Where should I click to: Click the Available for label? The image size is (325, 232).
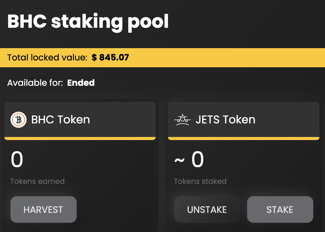pyautogui.click(x=35, y=83)
